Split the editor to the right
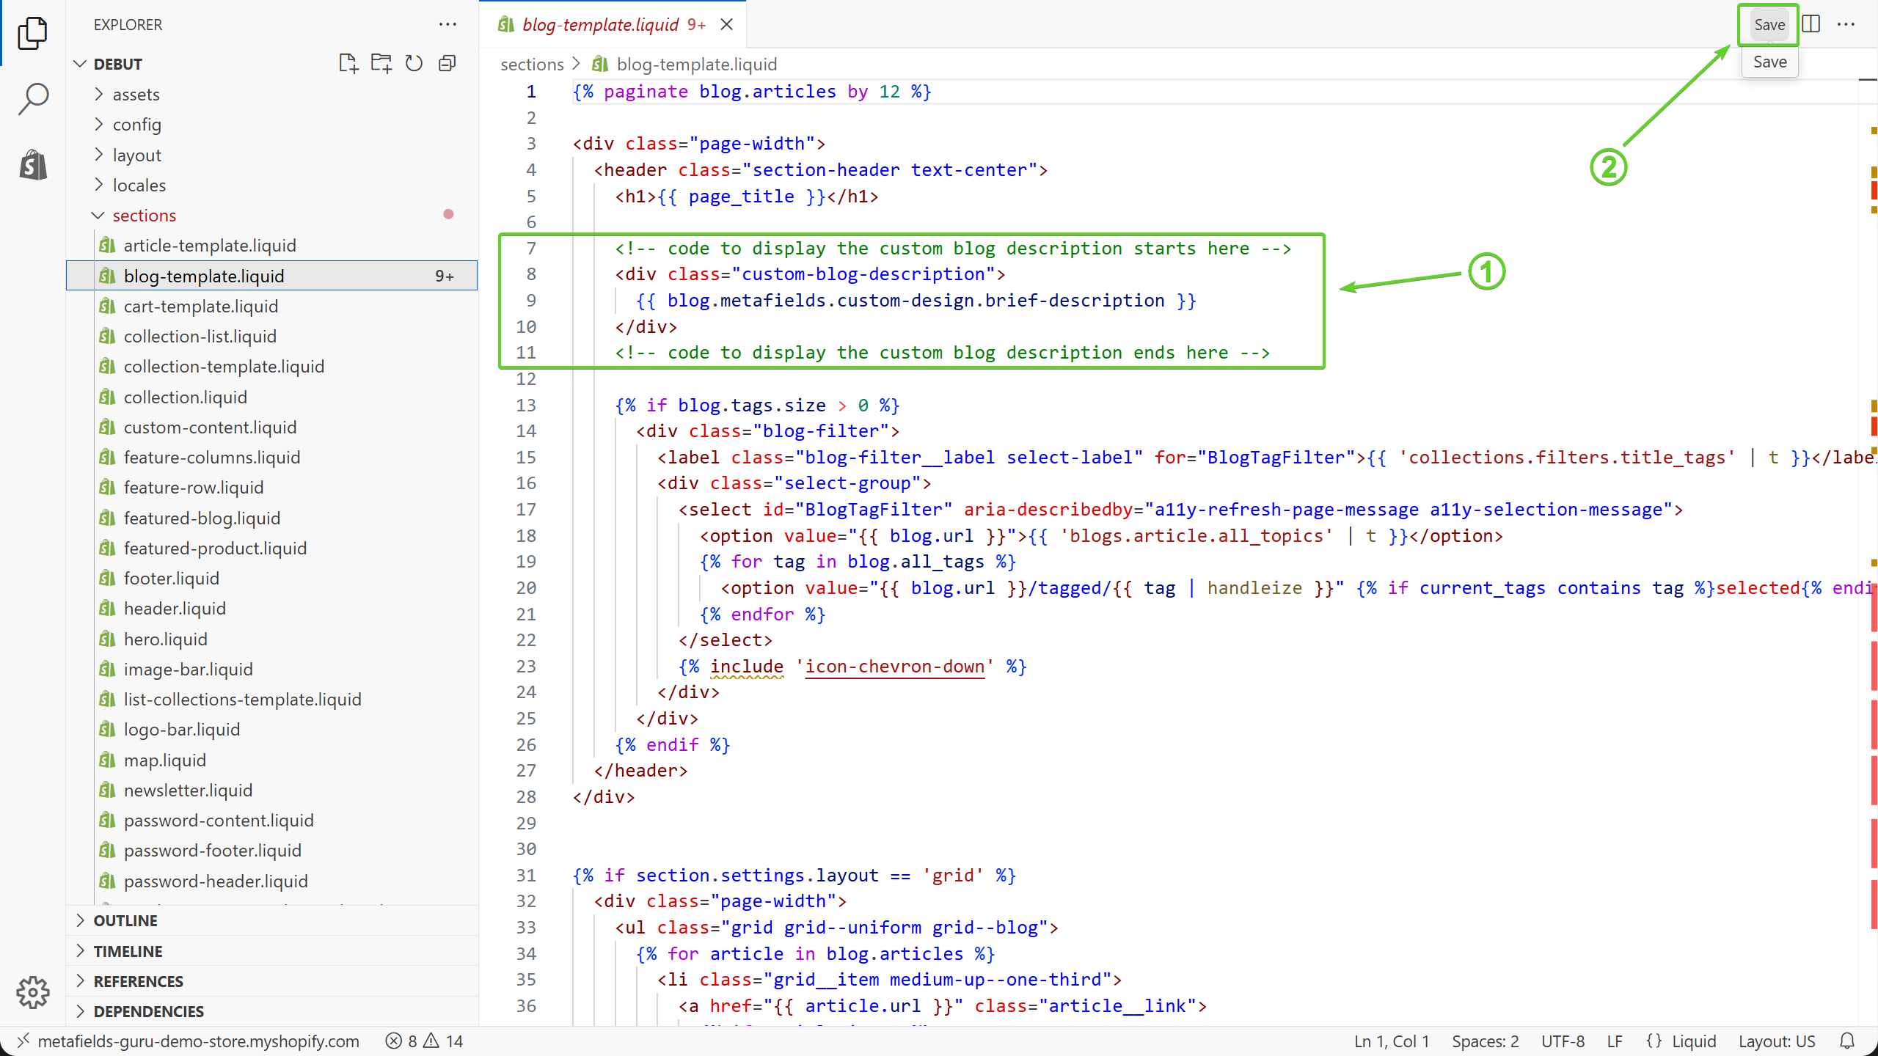 coord(1811,24)
